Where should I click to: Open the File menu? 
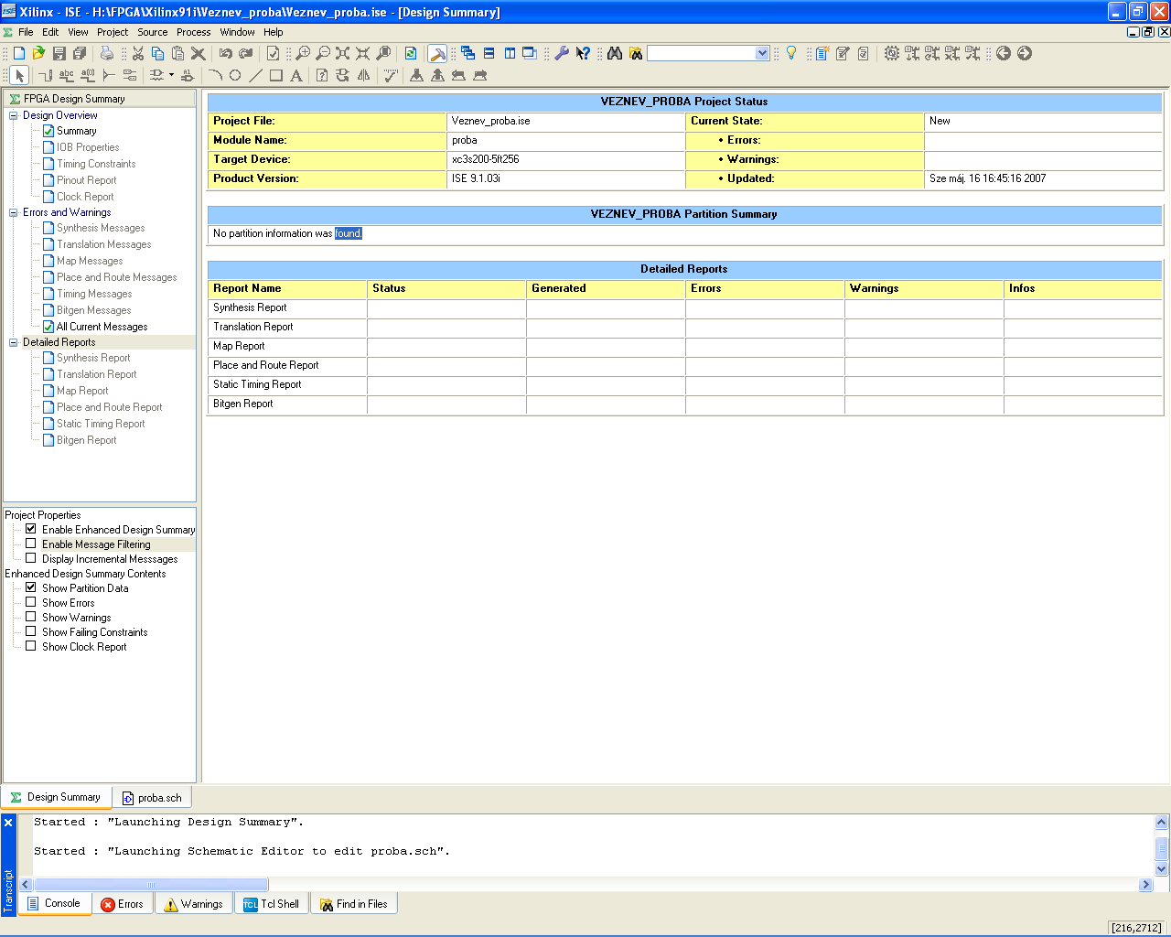click(26, 32)
